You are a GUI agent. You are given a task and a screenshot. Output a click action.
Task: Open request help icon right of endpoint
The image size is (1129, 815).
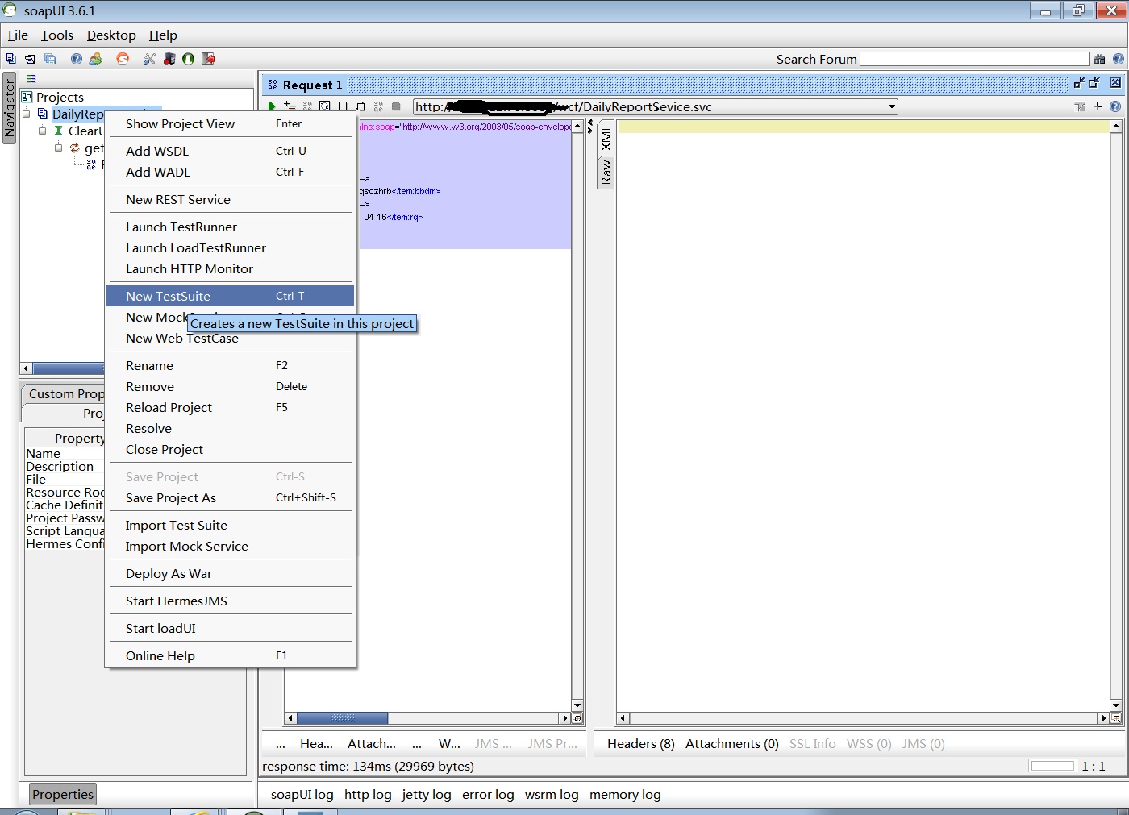click(1115, 106)
